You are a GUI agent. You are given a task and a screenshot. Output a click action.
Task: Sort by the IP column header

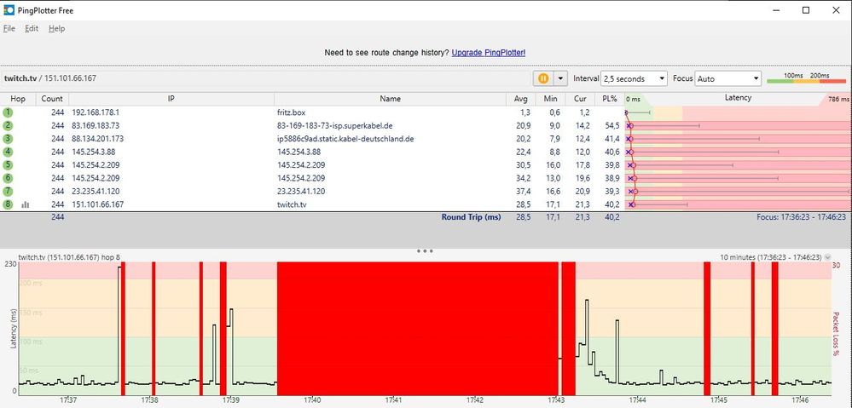(x=171, y=99)
